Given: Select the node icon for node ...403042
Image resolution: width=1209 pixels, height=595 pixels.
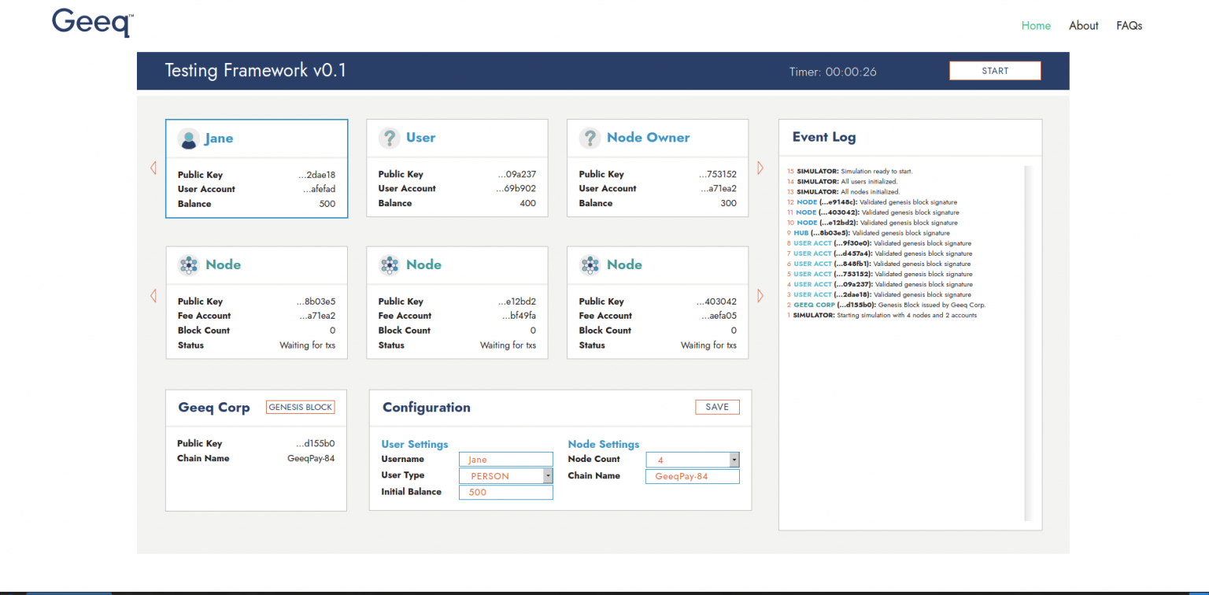Looking at the screenshot, I should pyautogui.click(x=590, y=264).
